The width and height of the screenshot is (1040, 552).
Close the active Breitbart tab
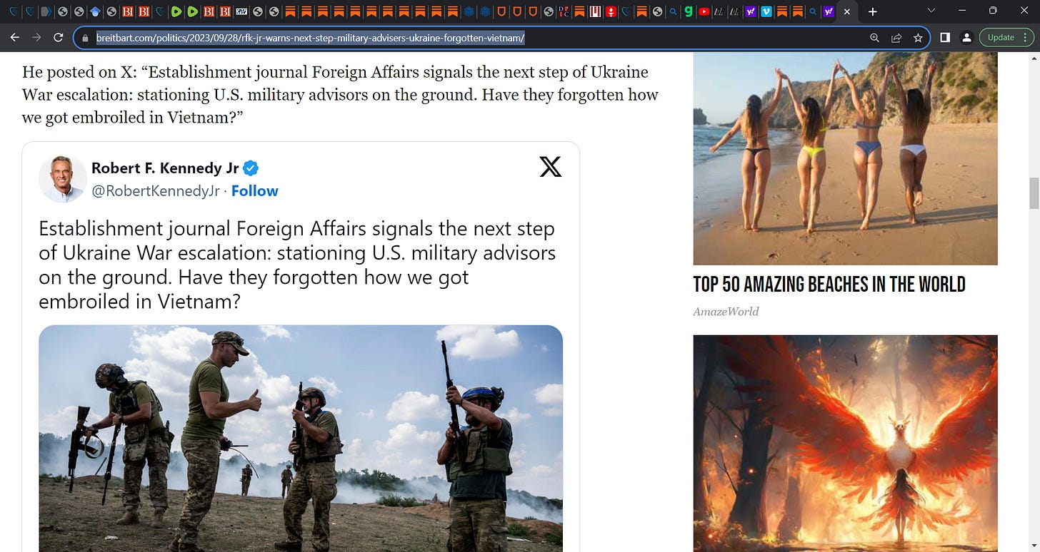click(x=847, y=11)
